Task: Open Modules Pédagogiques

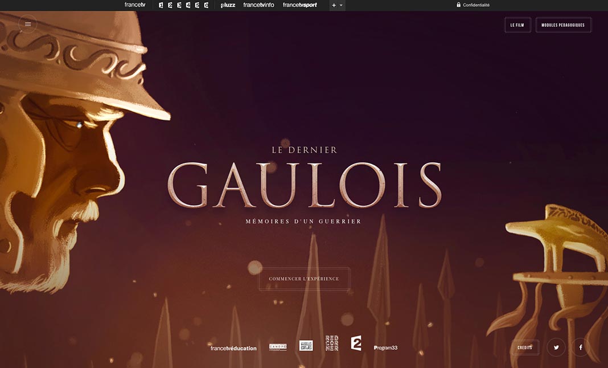Action: [563, 25]
